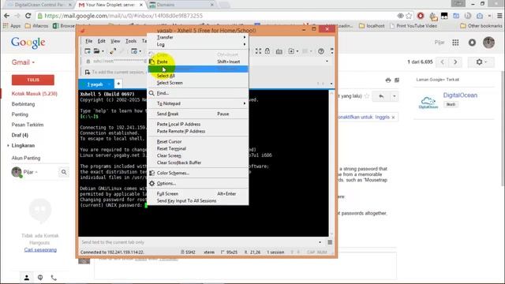The height and width of the screenshot is (284, 505).
Task: Click the Full Screen icon in the Xshell toolbar
Action: [258, 51]
